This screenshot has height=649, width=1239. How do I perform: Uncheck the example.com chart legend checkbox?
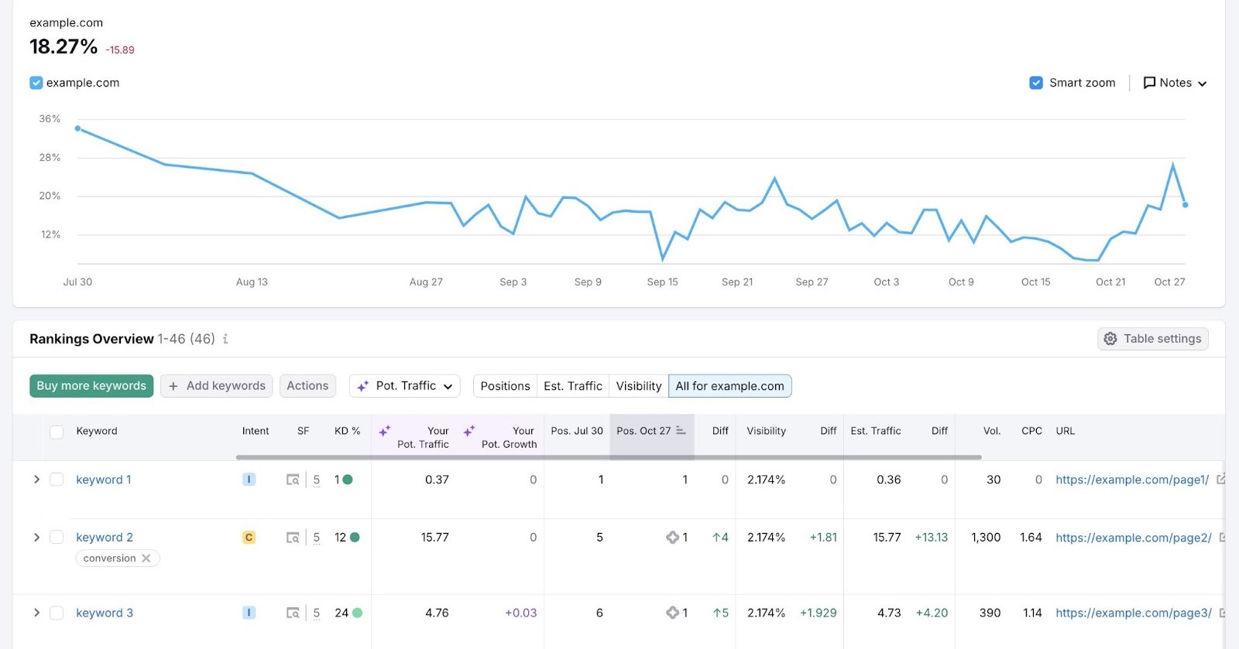[x=36, y=83]
